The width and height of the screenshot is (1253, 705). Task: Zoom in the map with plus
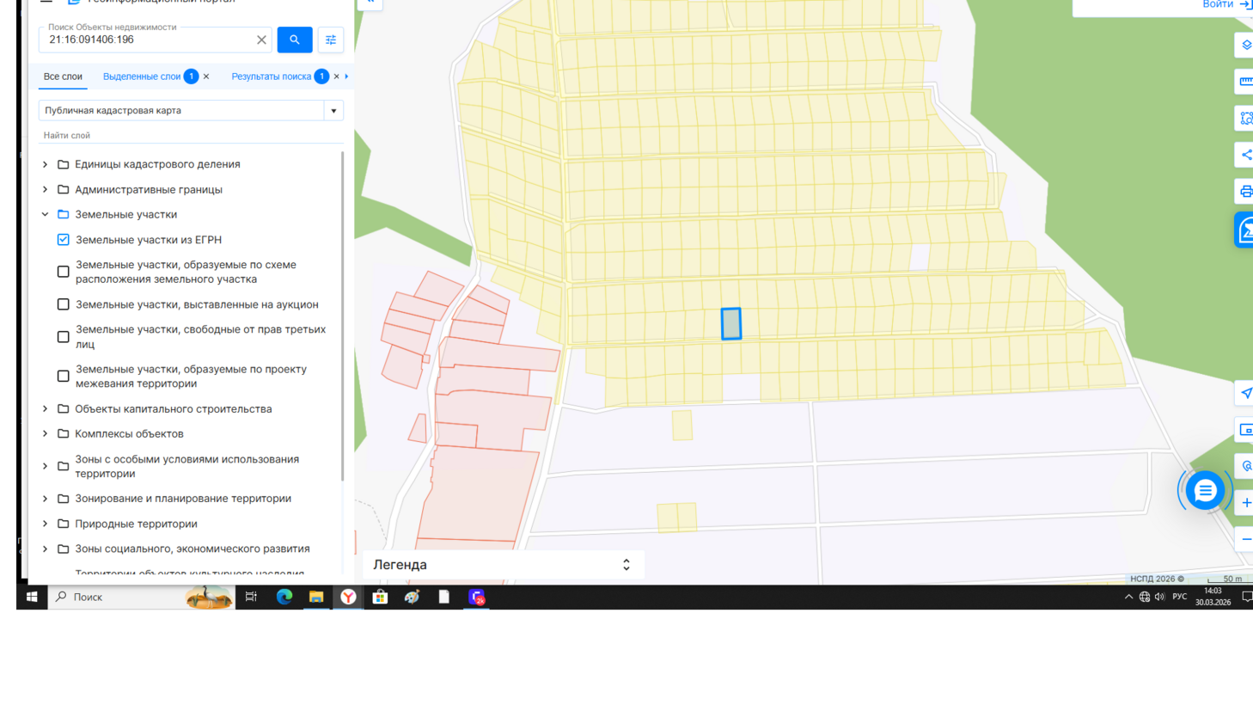tap(1245, 503)
